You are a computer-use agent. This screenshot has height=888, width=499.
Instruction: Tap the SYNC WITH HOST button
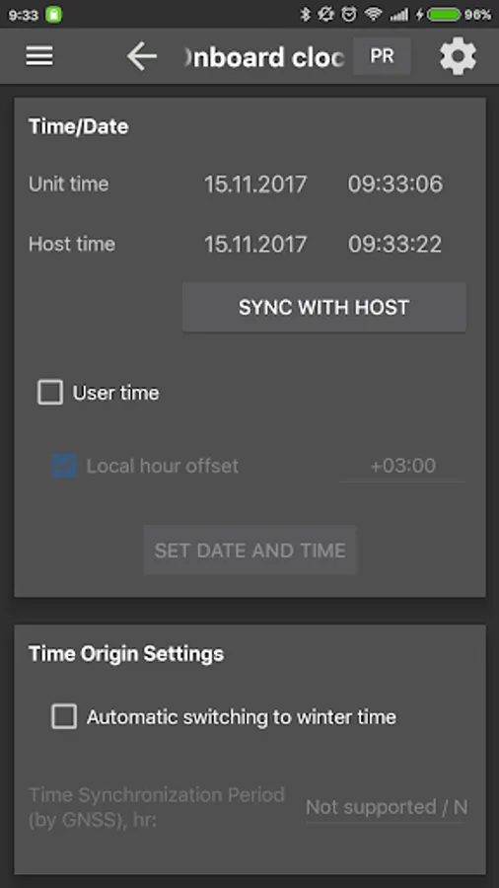pos(324,307)
